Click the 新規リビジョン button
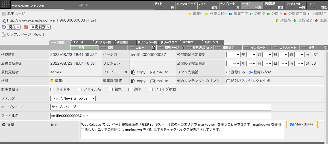Viewport: 328px width, 144px height. pyautogui.click(x=200, y=47)
